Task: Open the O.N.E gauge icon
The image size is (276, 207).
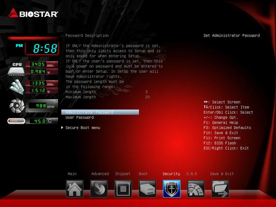Action: 196,189
